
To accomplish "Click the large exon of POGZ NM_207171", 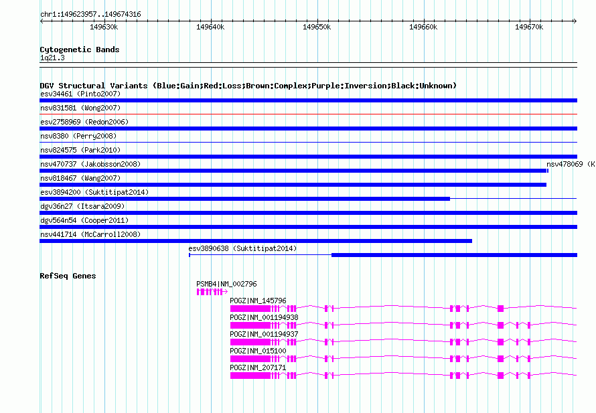I will coord(250,376).
